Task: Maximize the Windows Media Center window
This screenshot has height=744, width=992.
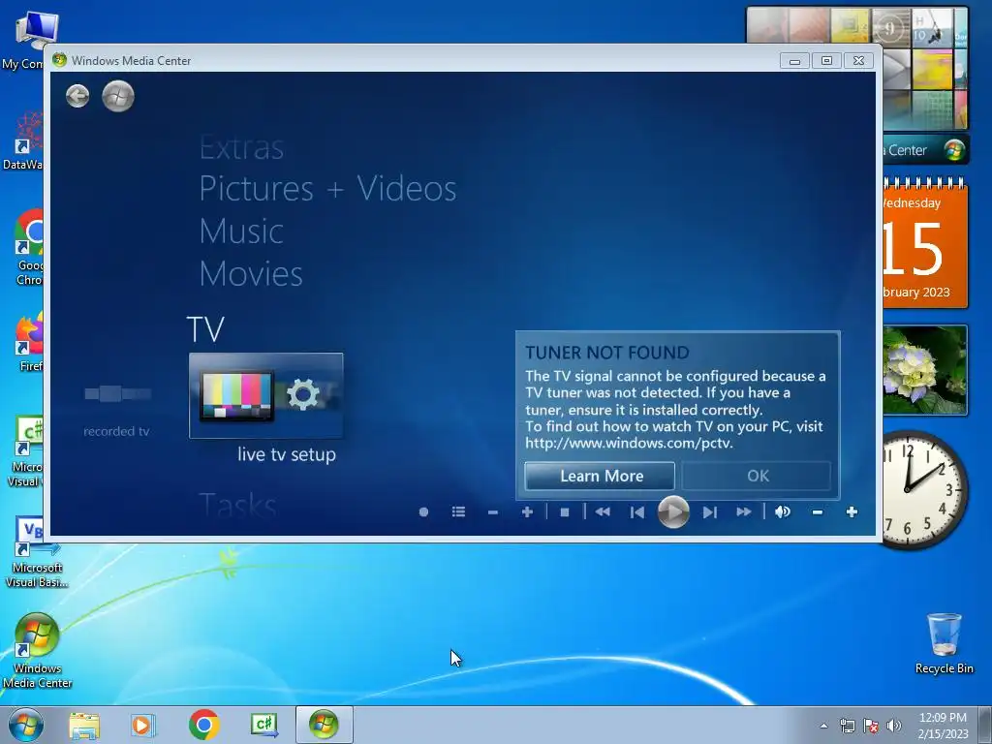Action: tap(826, 61)
